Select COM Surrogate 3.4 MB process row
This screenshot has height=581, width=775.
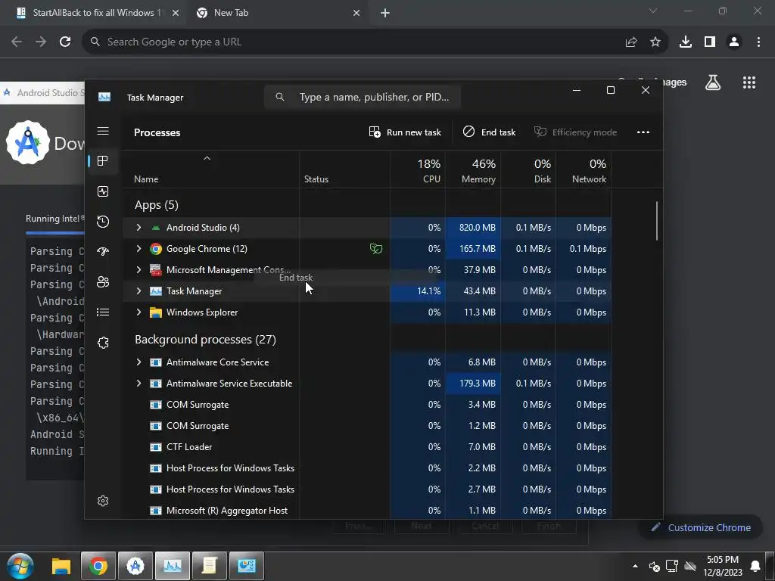point(367,405)
